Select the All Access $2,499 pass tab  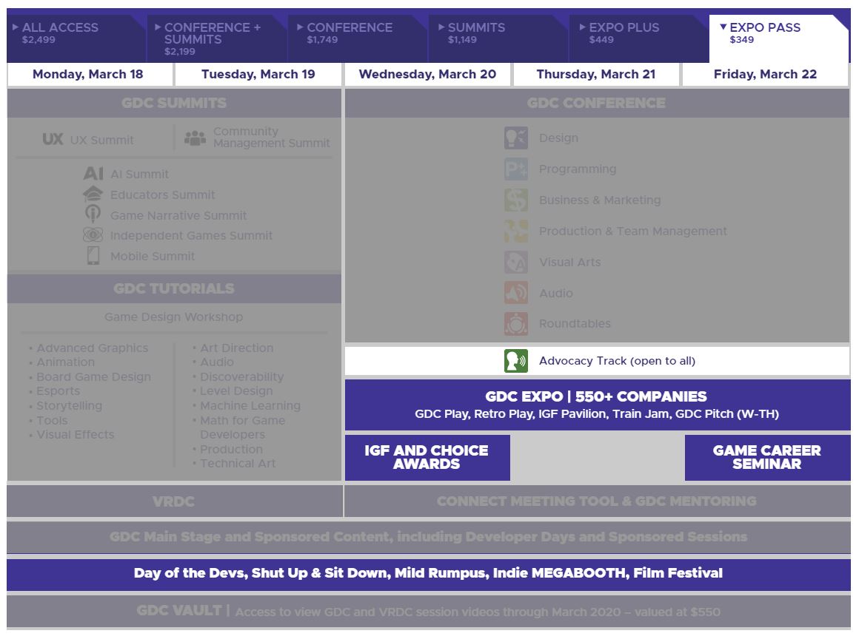pyautogui.click(x=77, y=38)
